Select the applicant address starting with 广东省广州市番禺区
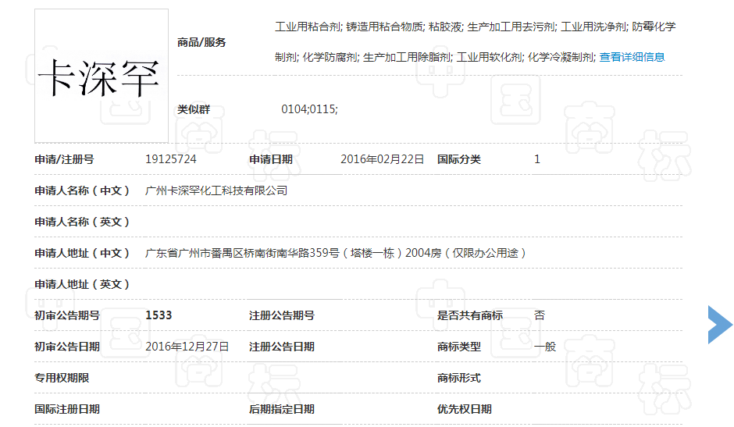 pyautogui.click(x=336, y=253)
